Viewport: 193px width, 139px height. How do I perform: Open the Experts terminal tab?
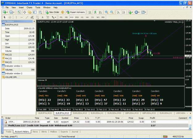pos(64,132)
